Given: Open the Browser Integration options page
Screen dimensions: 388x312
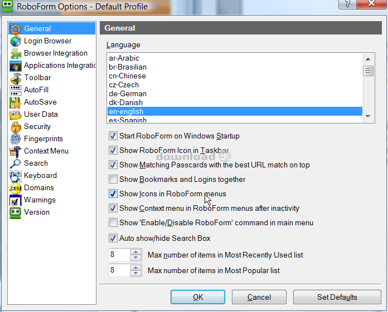Looking at the screenshot, I should [56, 53].
